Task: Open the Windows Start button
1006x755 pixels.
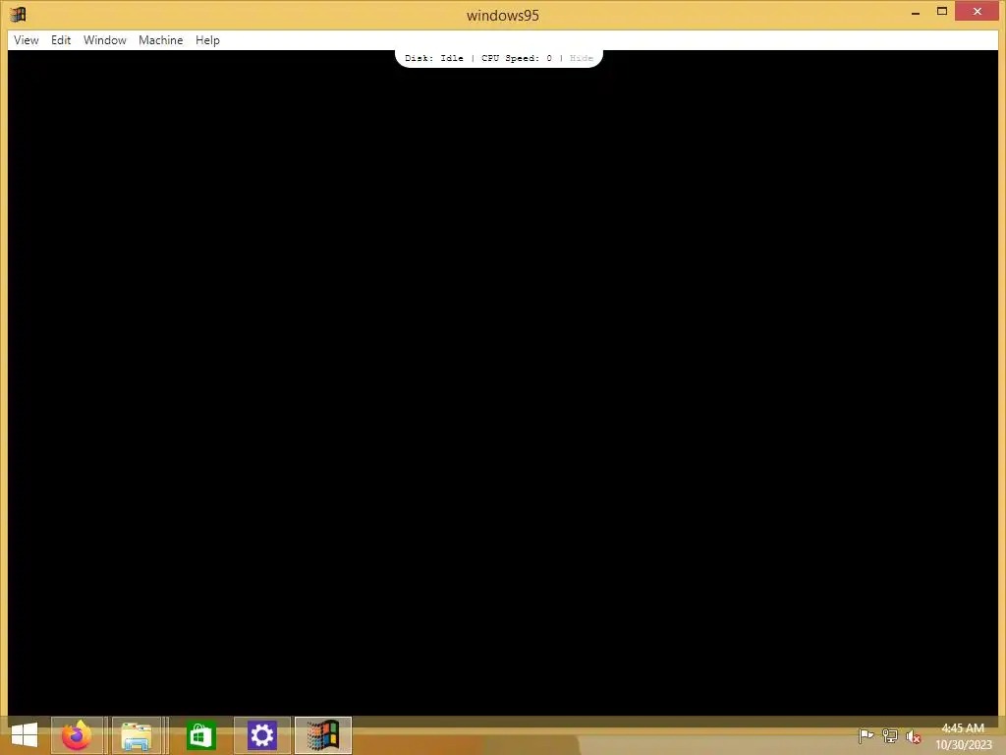Action: pos(25,735)
